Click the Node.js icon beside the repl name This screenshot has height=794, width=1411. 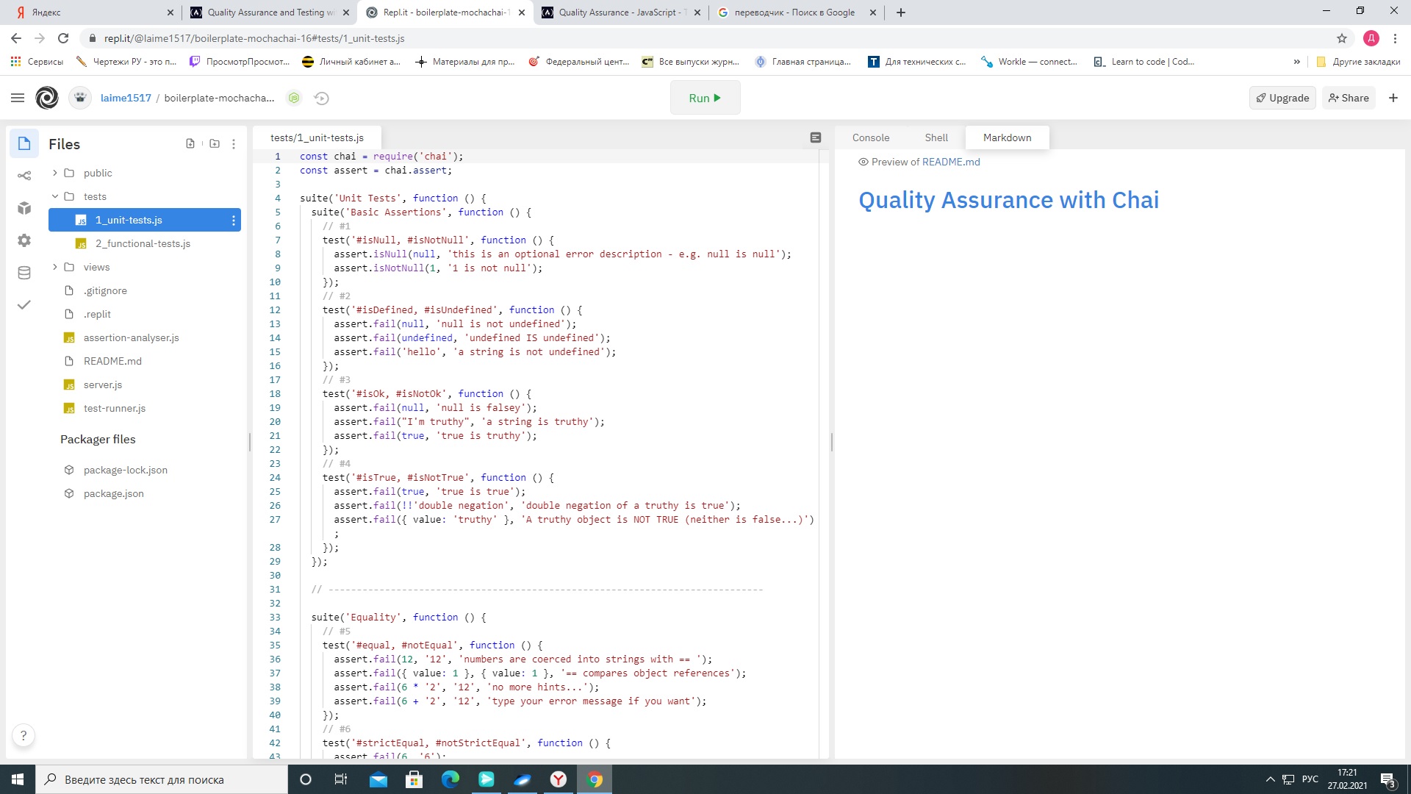coord(294,98)
